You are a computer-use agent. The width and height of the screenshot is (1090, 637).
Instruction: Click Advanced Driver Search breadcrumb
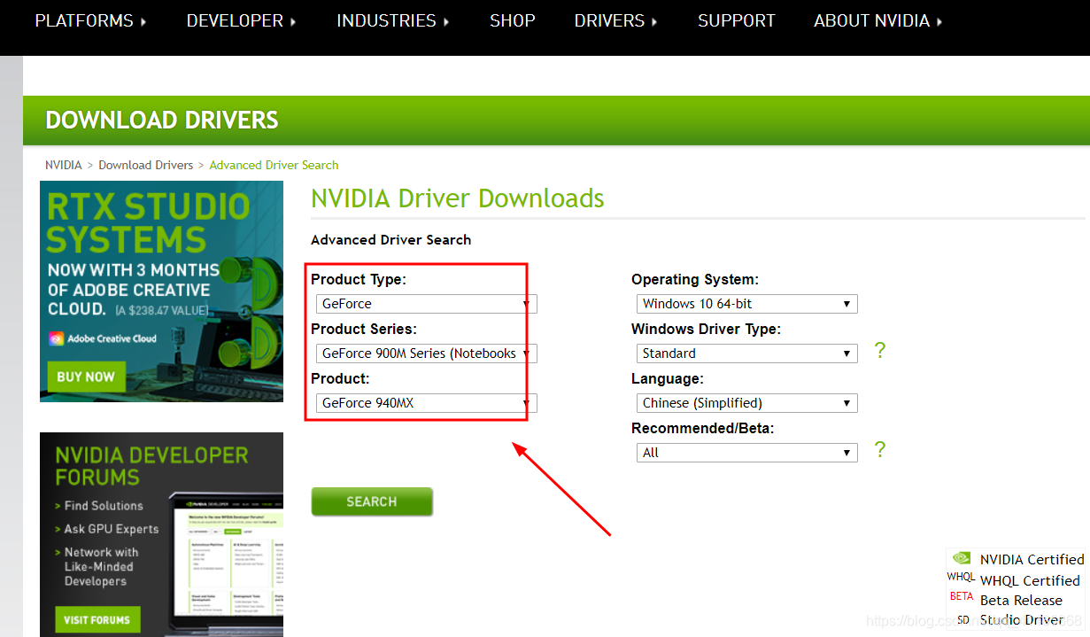tap(274, 165)
